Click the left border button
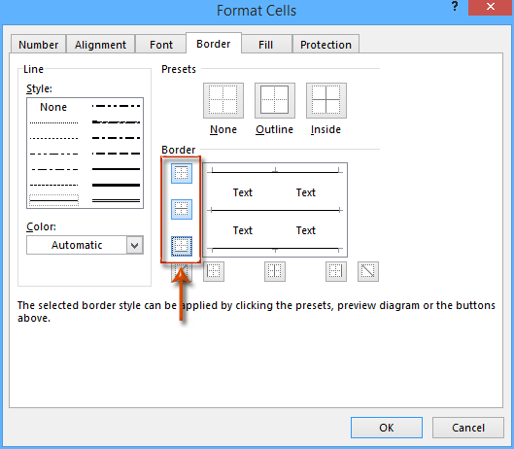This screenshot has height=449, width=514. (x=214, y=271)
